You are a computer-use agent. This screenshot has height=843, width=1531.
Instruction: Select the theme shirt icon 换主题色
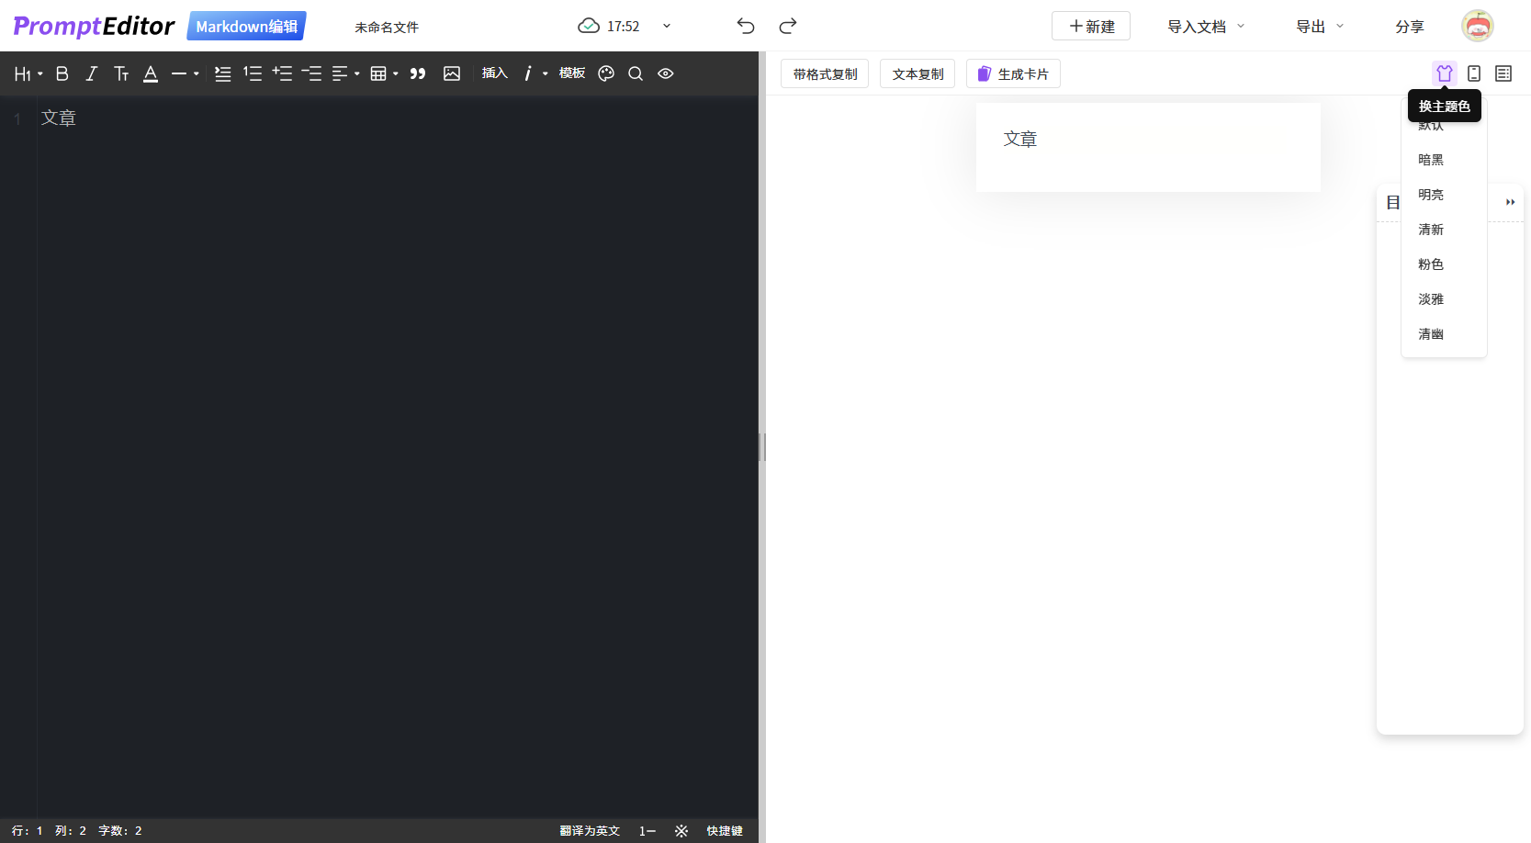click(x=1444, y=73)
